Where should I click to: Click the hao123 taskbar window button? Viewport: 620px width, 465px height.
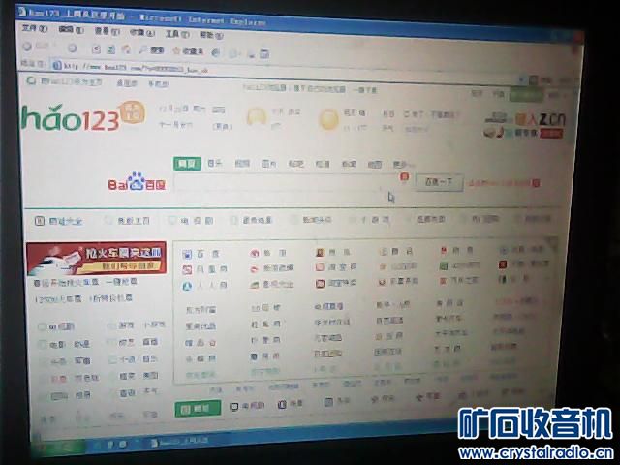pyautogui.click(x=179, y=442)
